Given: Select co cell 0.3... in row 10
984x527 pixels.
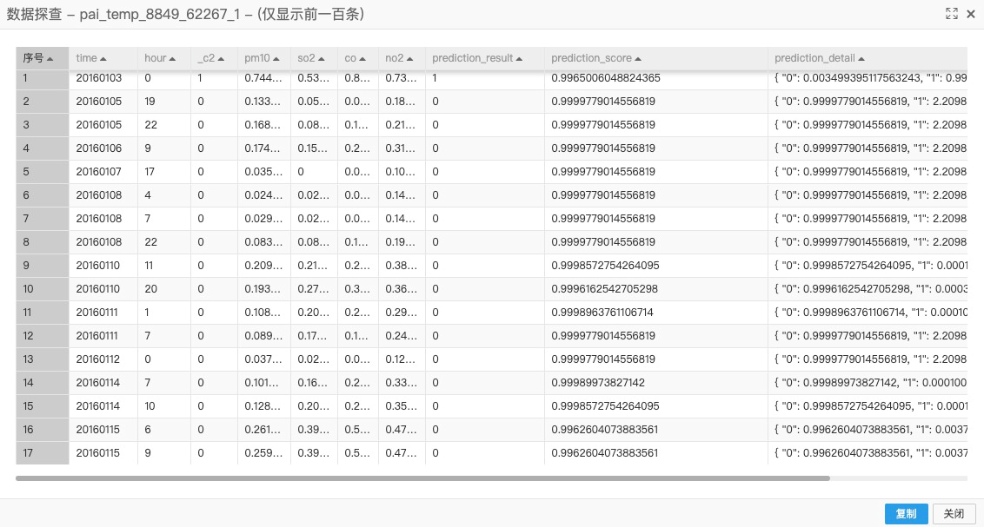Looking at the screenshot, I should (358, 289).
